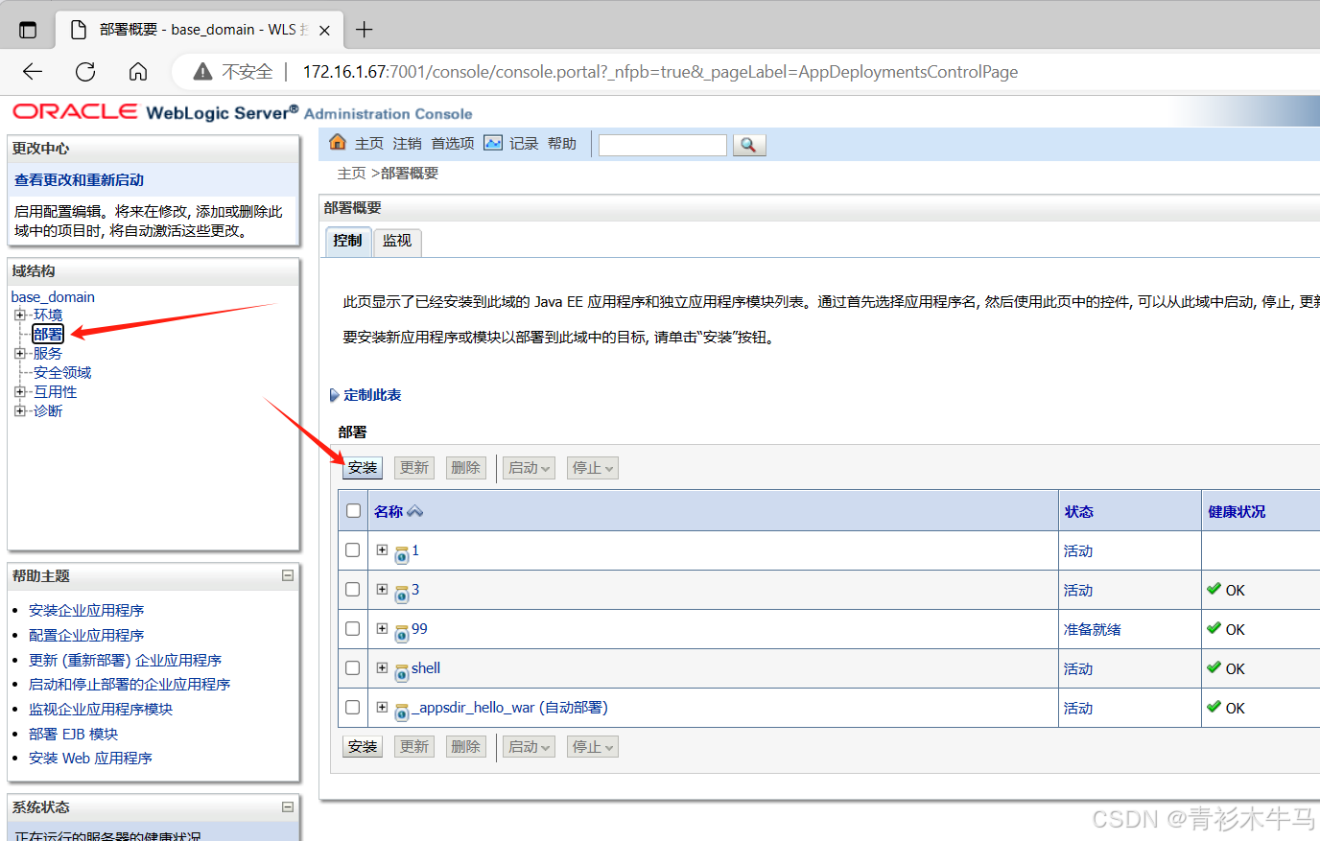Click 主页 in the toolbar
The width and height of the screenshot is (1320, 841).
(x=369, y=144)
